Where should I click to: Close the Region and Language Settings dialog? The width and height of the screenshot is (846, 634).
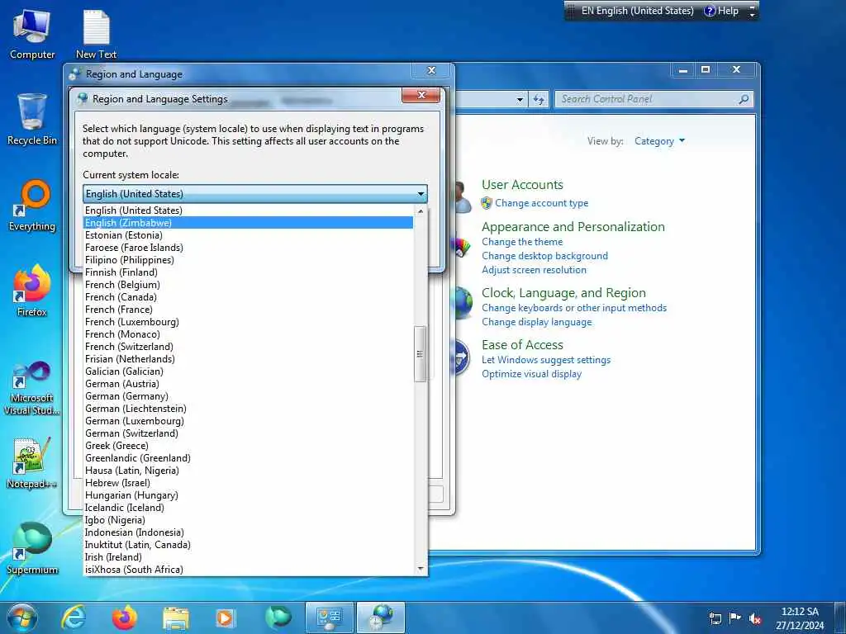(421, 96)
